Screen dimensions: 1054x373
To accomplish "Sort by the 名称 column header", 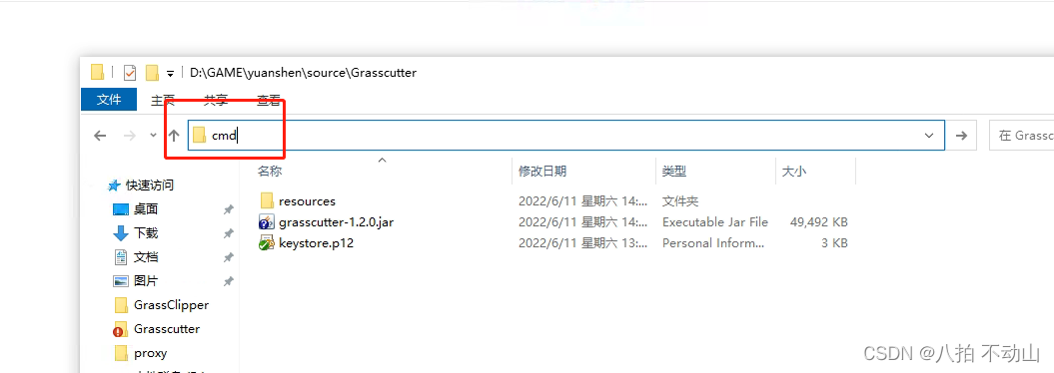I will pyautogui.click(x=270, y=172).
